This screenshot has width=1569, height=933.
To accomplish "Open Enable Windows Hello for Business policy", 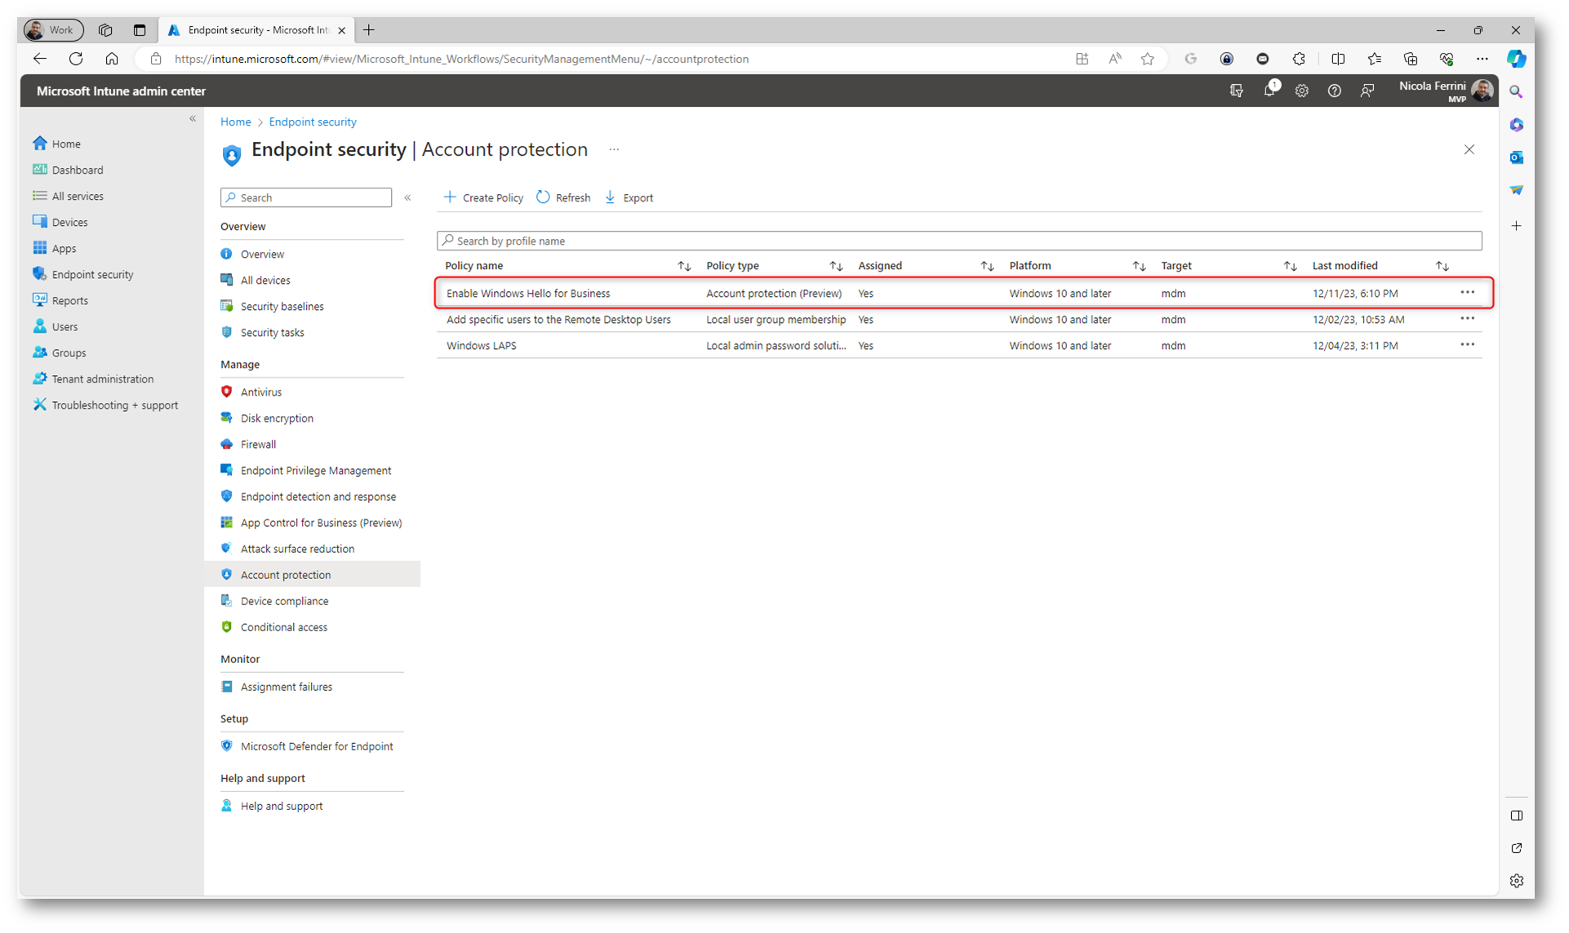I will (527, 294).
